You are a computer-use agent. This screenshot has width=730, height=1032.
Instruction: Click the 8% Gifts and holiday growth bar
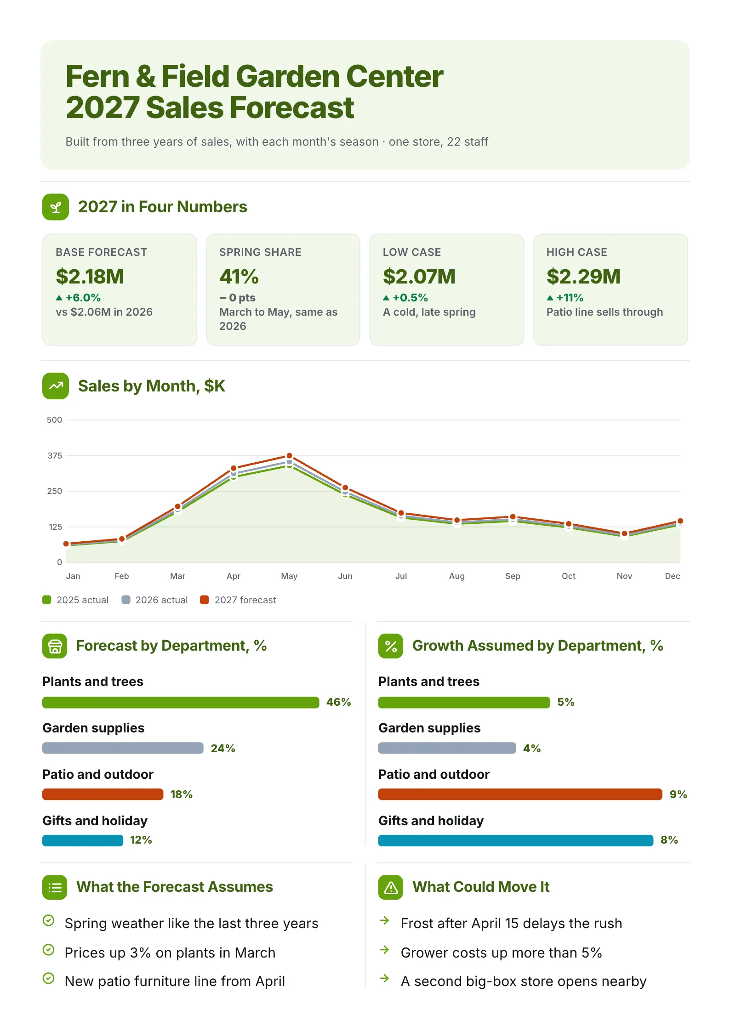click(x=516, y=840)
